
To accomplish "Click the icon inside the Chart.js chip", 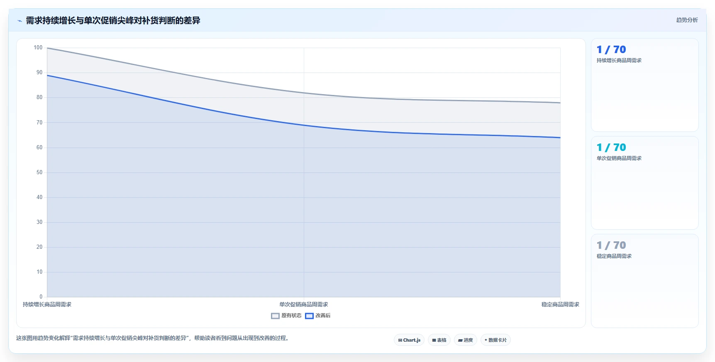I will point(400,340).
